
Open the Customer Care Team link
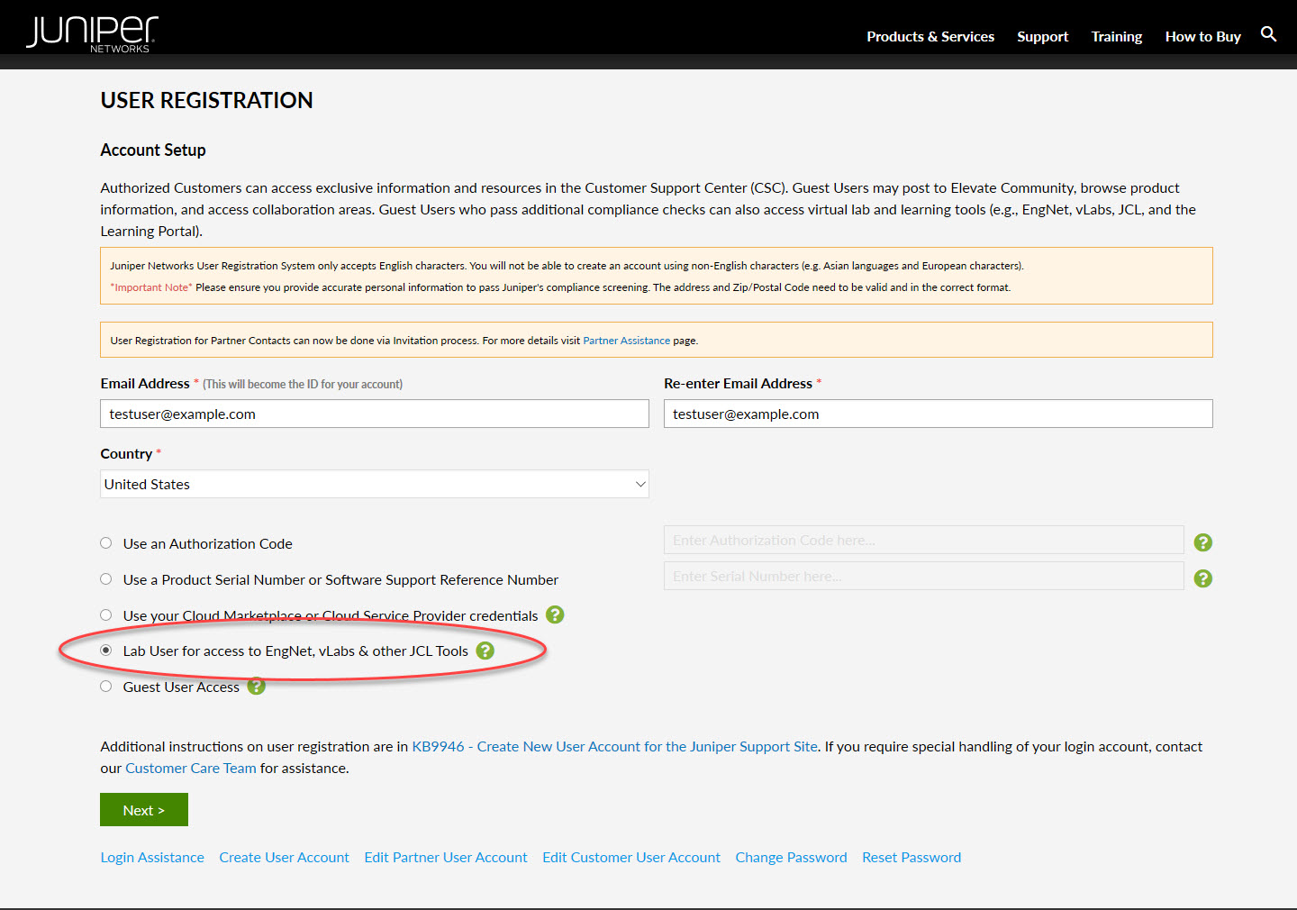[191, 769]
